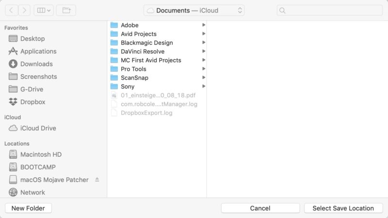Click the new folder toolbar icon

[x=66, y=10]
